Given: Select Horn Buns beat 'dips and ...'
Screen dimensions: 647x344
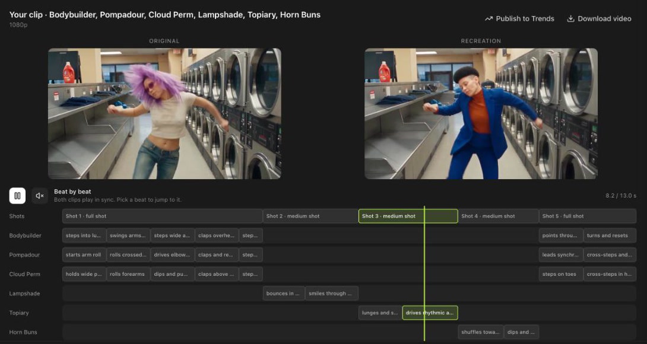Looking at the screenshot, I should click(521, 332).
